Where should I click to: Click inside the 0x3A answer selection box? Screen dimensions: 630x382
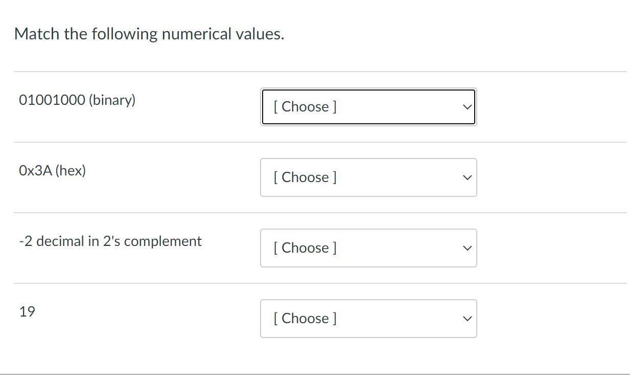point(368,177)
